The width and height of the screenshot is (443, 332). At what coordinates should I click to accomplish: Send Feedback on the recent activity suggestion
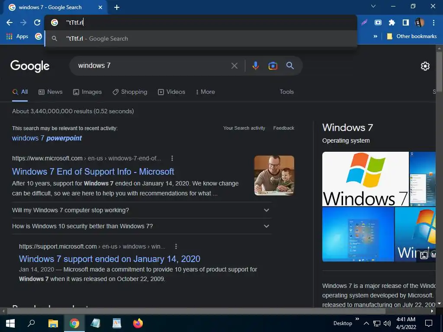pos(284,128)
